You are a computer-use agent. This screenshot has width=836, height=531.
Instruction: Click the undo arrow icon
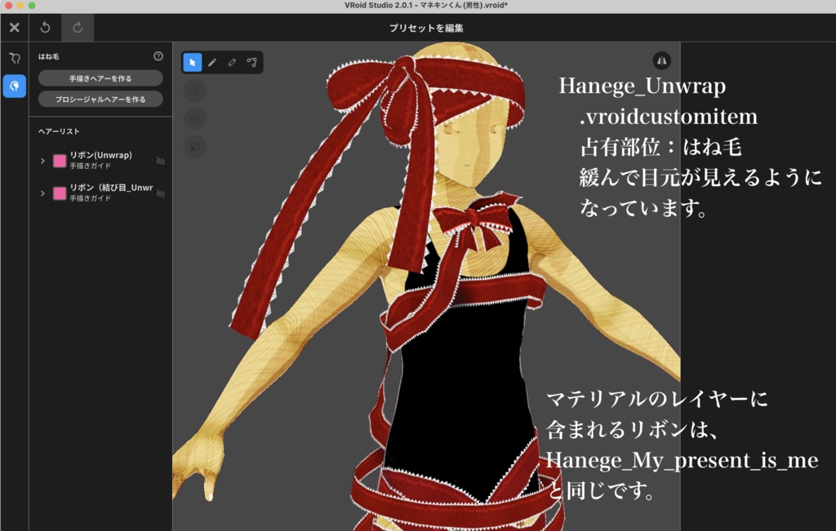pos(46,27)
